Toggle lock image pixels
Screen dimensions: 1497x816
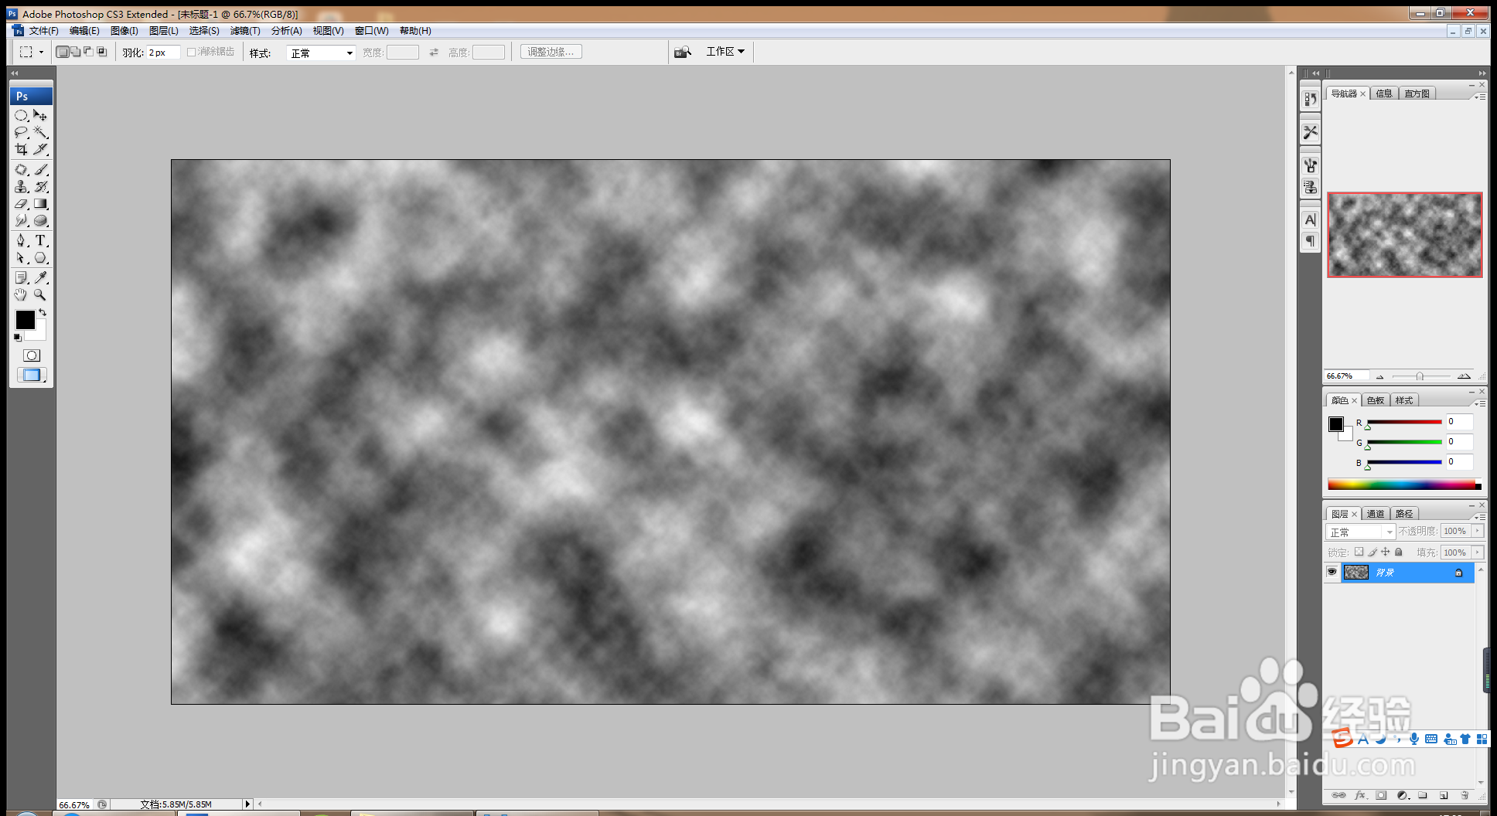coord(1373,552)
